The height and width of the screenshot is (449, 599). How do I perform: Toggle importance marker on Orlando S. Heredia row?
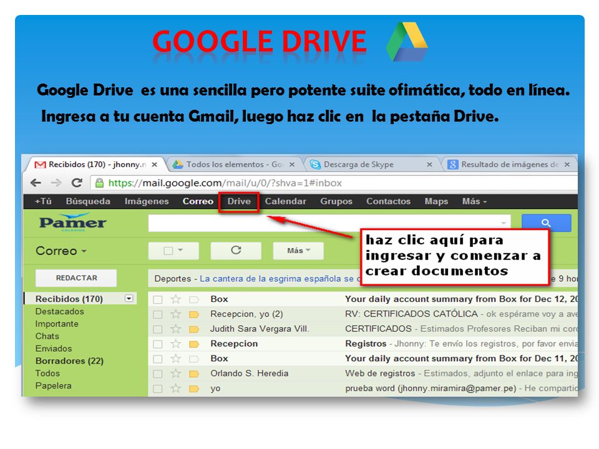194,374
